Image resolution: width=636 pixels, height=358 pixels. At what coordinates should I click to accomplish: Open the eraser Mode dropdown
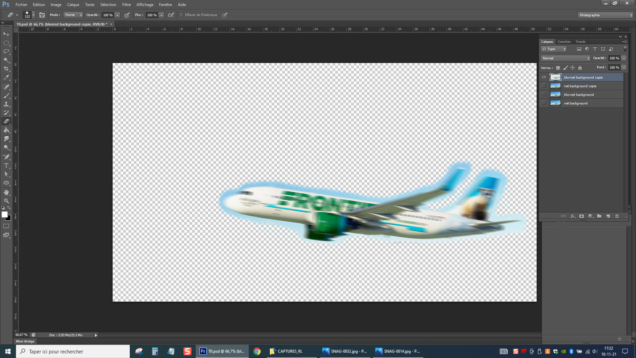73,15
